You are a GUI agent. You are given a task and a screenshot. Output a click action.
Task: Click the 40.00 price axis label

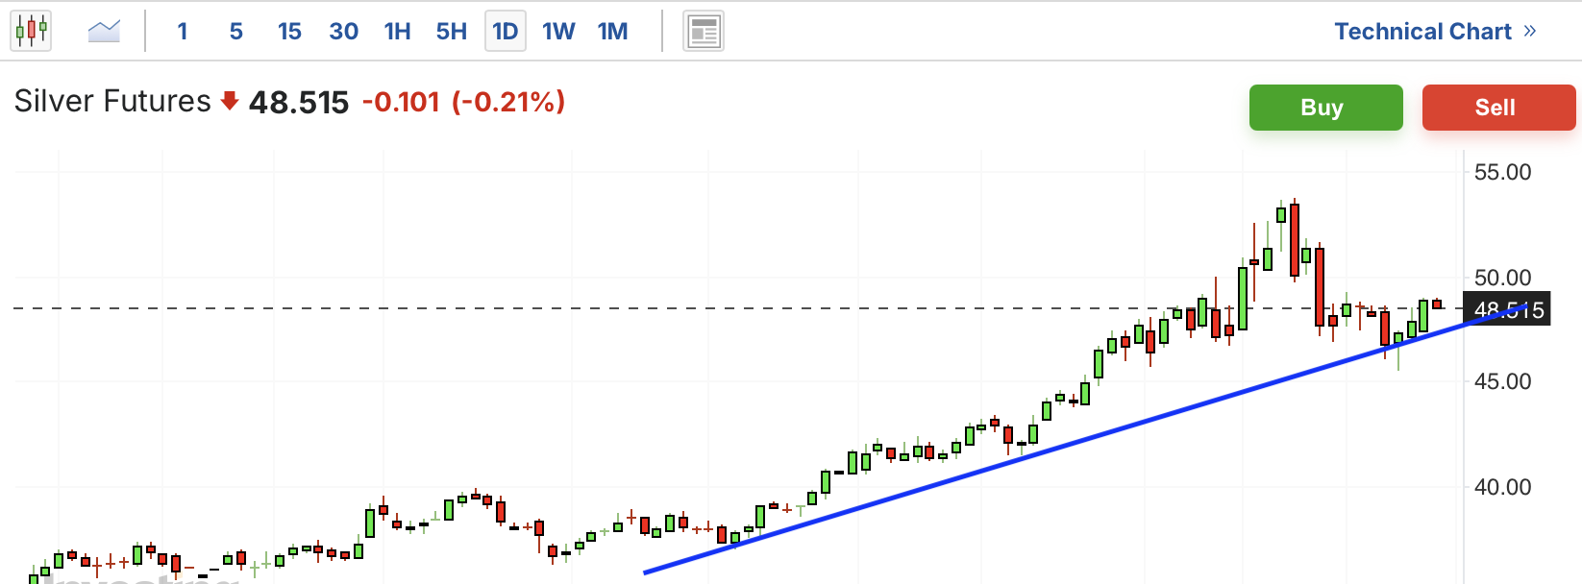point(1502,488)
